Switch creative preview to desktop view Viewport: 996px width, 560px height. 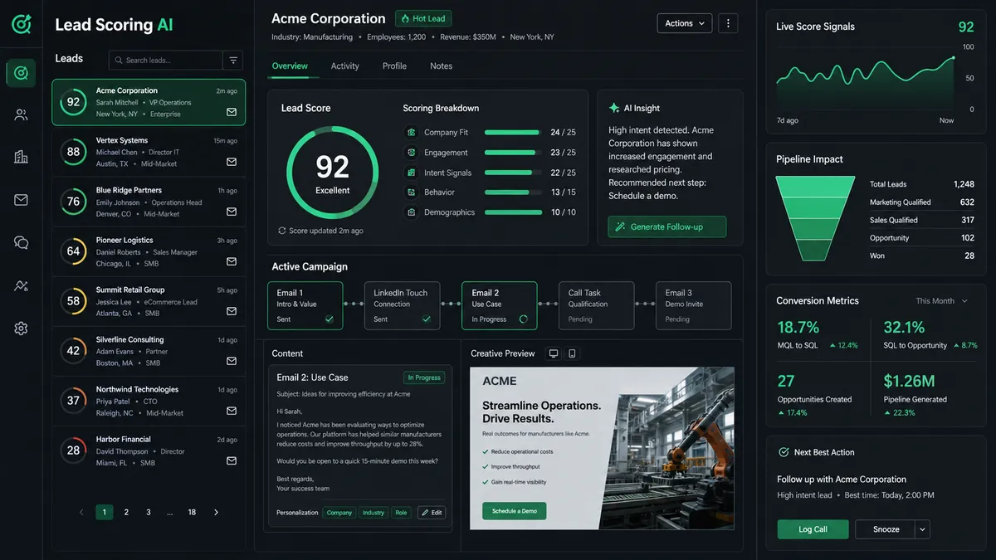coord(554,353)
